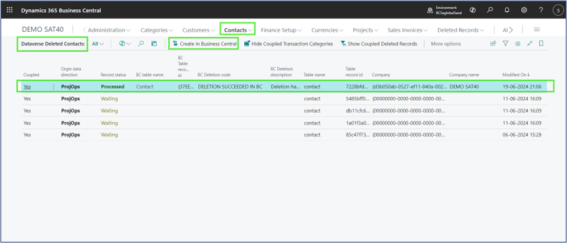
Task: Click the BC Deletion code column header
Action: click(x=214, y=75)
